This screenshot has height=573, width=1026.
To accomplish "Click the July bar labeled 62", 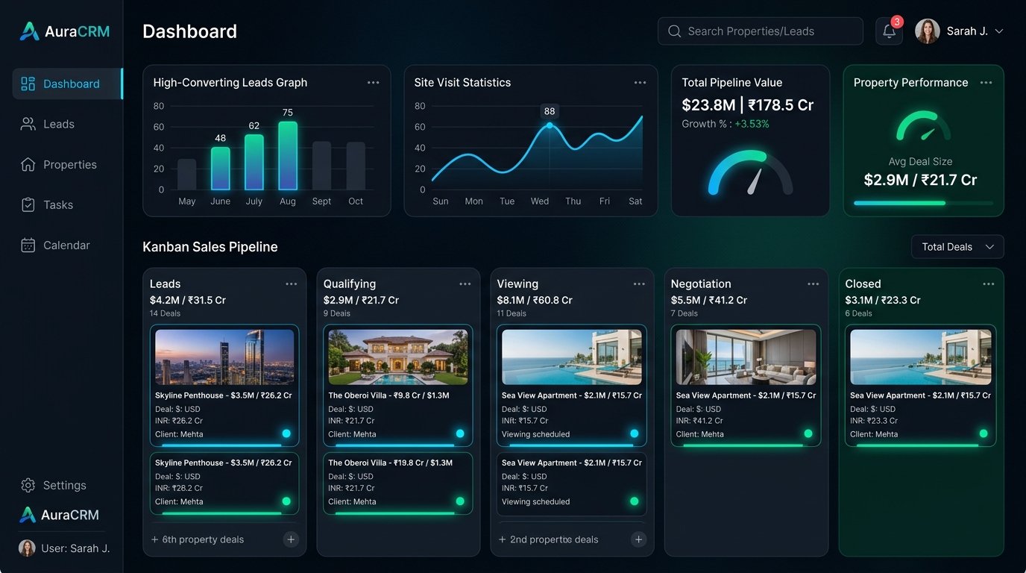I will click(x=254, y=162).
